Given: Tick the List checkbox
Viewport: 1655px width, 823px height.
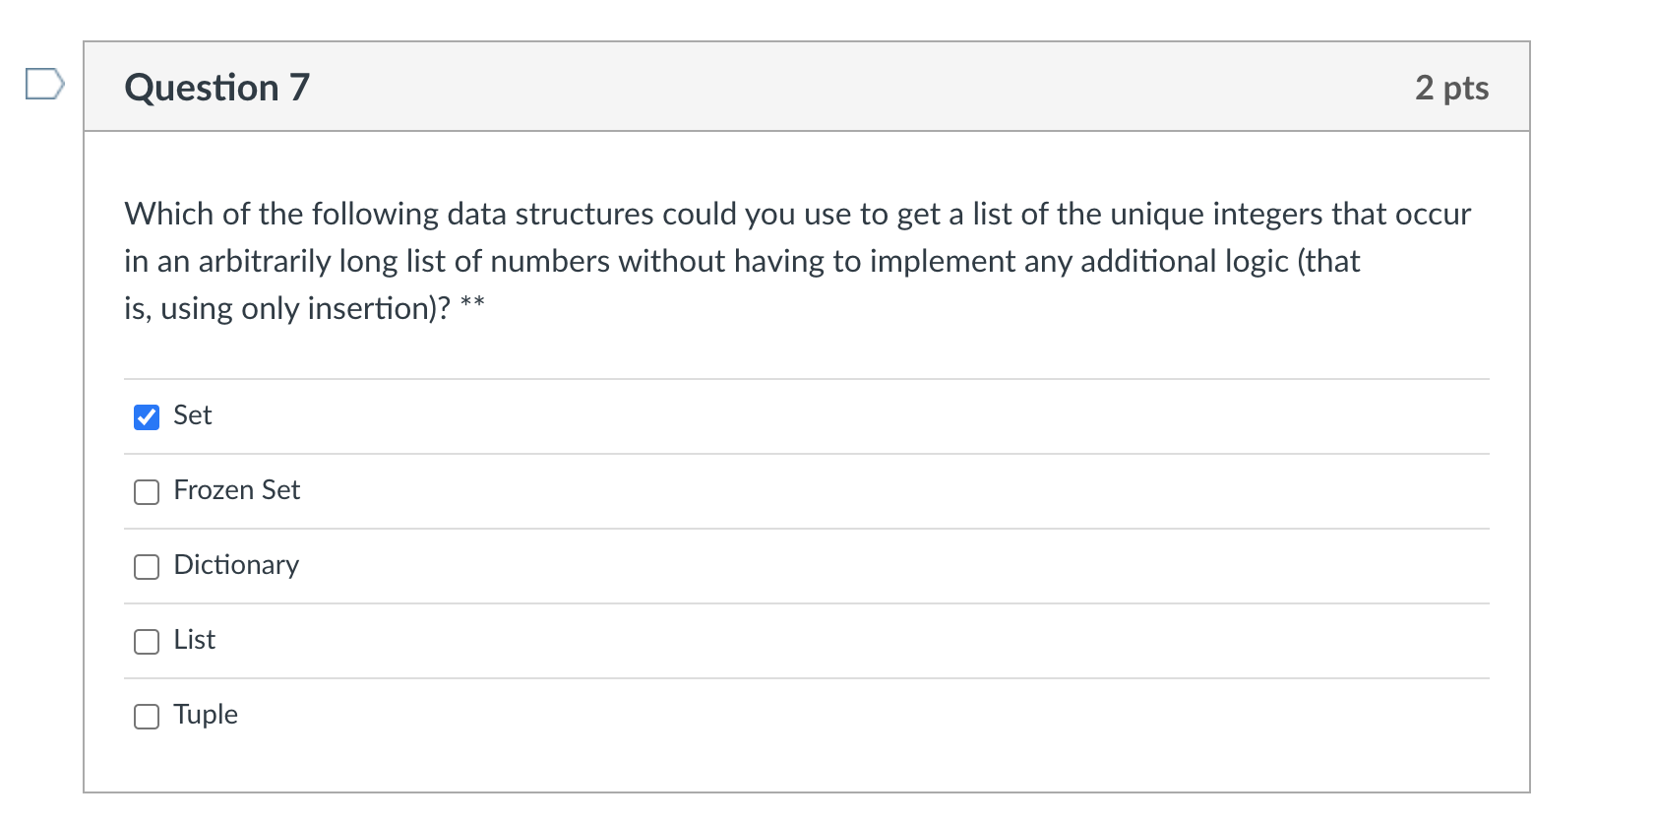Looking at the screenshot, I should [147, 642].
